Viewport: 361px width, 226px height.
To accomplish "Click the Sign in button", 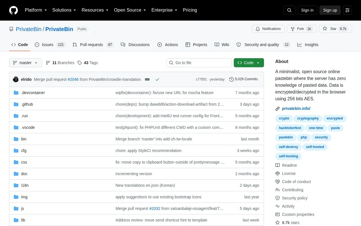I will pos(307,10).
